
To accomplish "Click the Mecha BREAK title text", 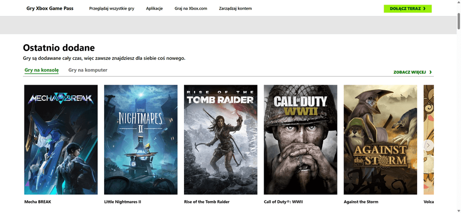I will [38, 202].
